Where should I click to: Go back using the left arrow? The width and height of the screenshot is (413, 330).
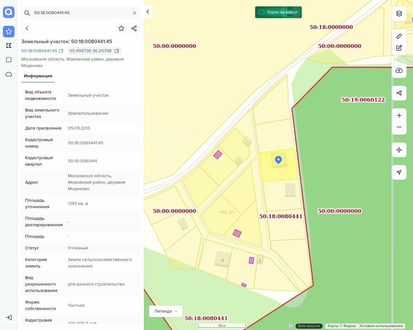tap(27, 28)
